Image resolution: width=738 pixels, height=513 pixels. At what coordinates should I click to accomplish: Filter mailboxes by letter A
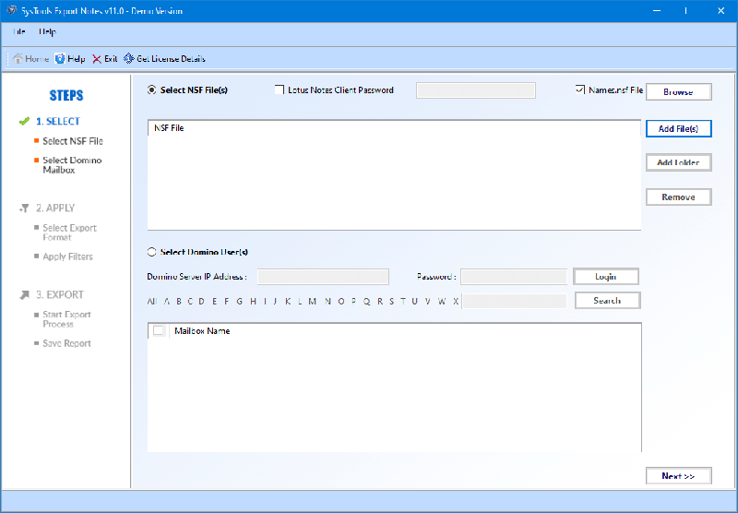pyautogui.click(x=167, y=301)
